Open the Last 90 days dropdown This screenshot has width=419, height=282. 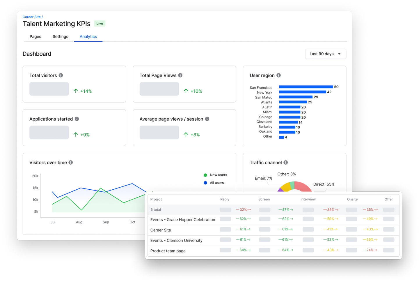coord(326,54)
